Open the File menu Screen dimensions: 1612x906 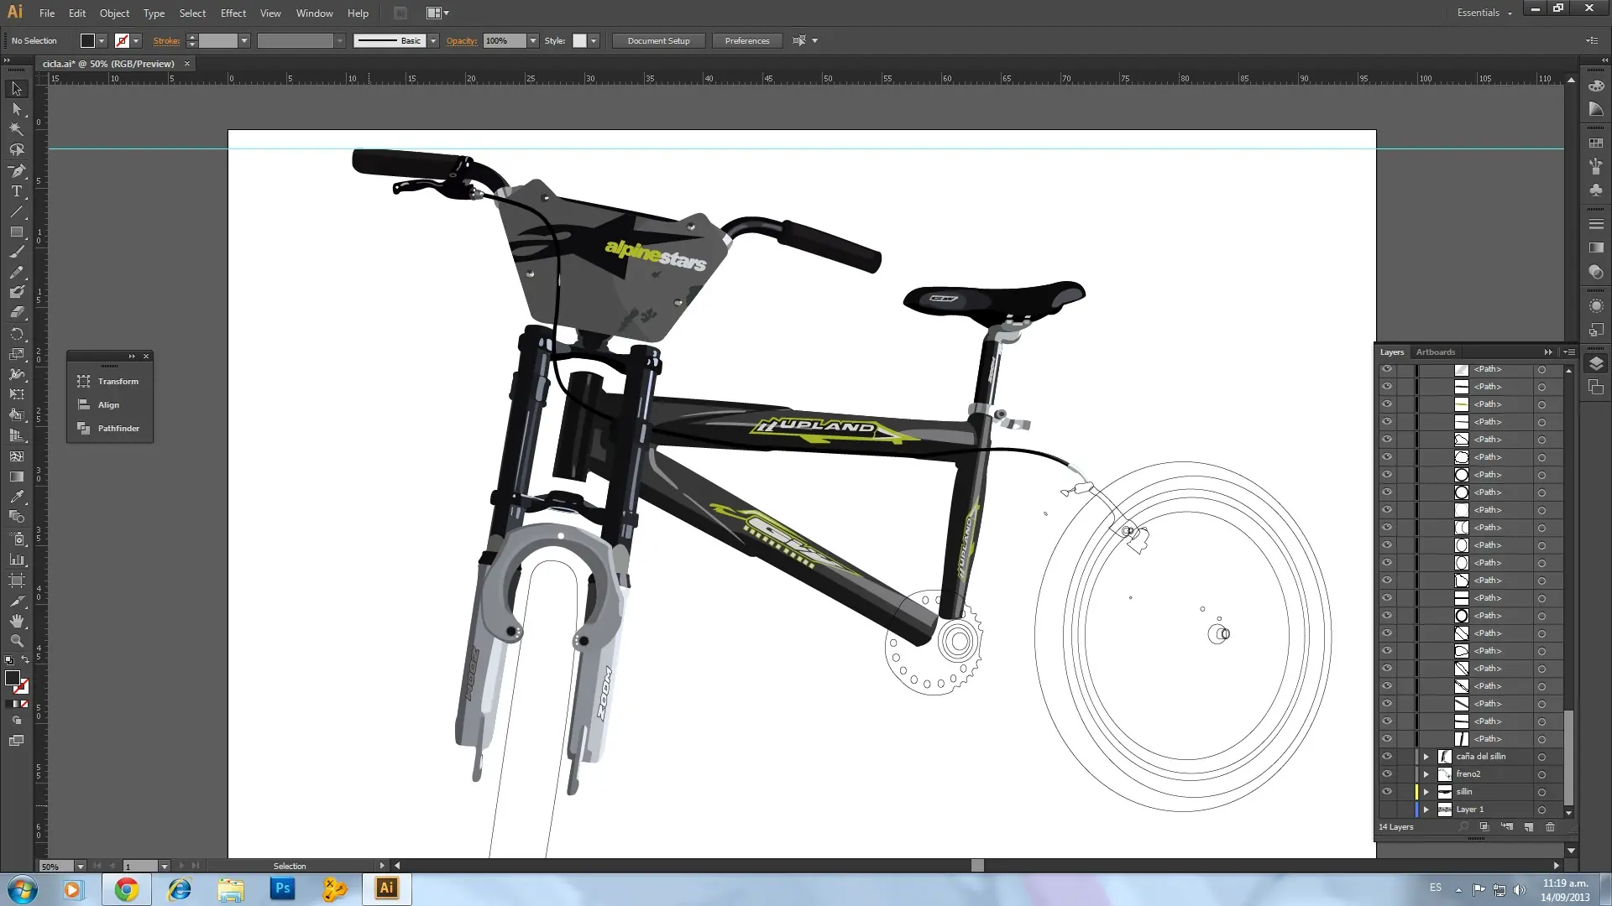(x=47, y=13)
